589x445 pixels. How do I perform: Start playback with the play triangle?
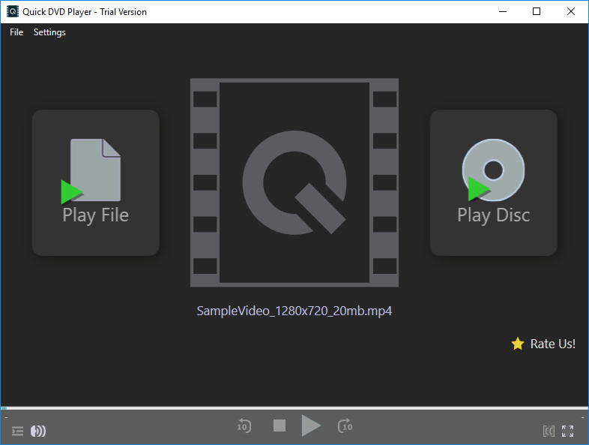click(311, 425)
